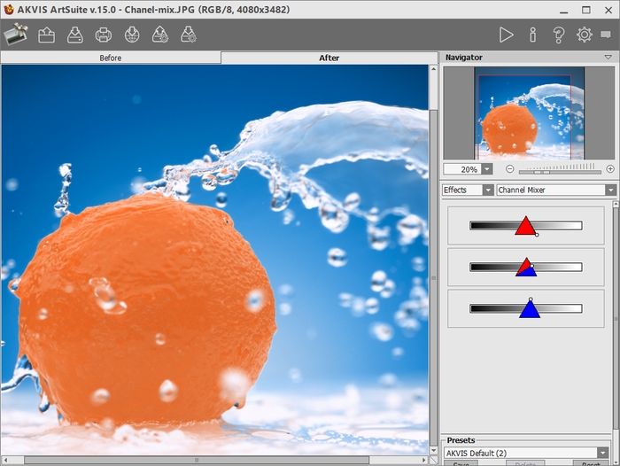The width and height of the screenshot is (620, 466).
Task: Click the Save image toolbar icon
Action: pos(74,35)
